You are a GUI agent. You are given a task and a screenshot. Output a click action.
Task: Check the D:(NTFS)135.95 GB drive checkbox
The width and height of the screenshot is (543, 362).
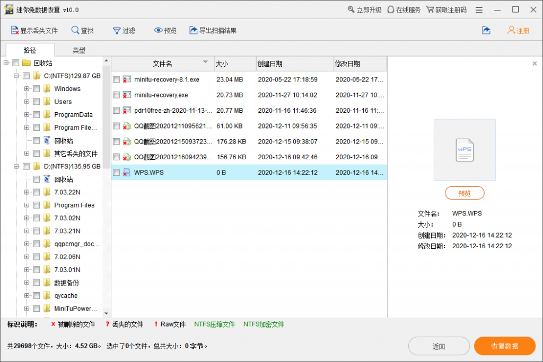27,166
